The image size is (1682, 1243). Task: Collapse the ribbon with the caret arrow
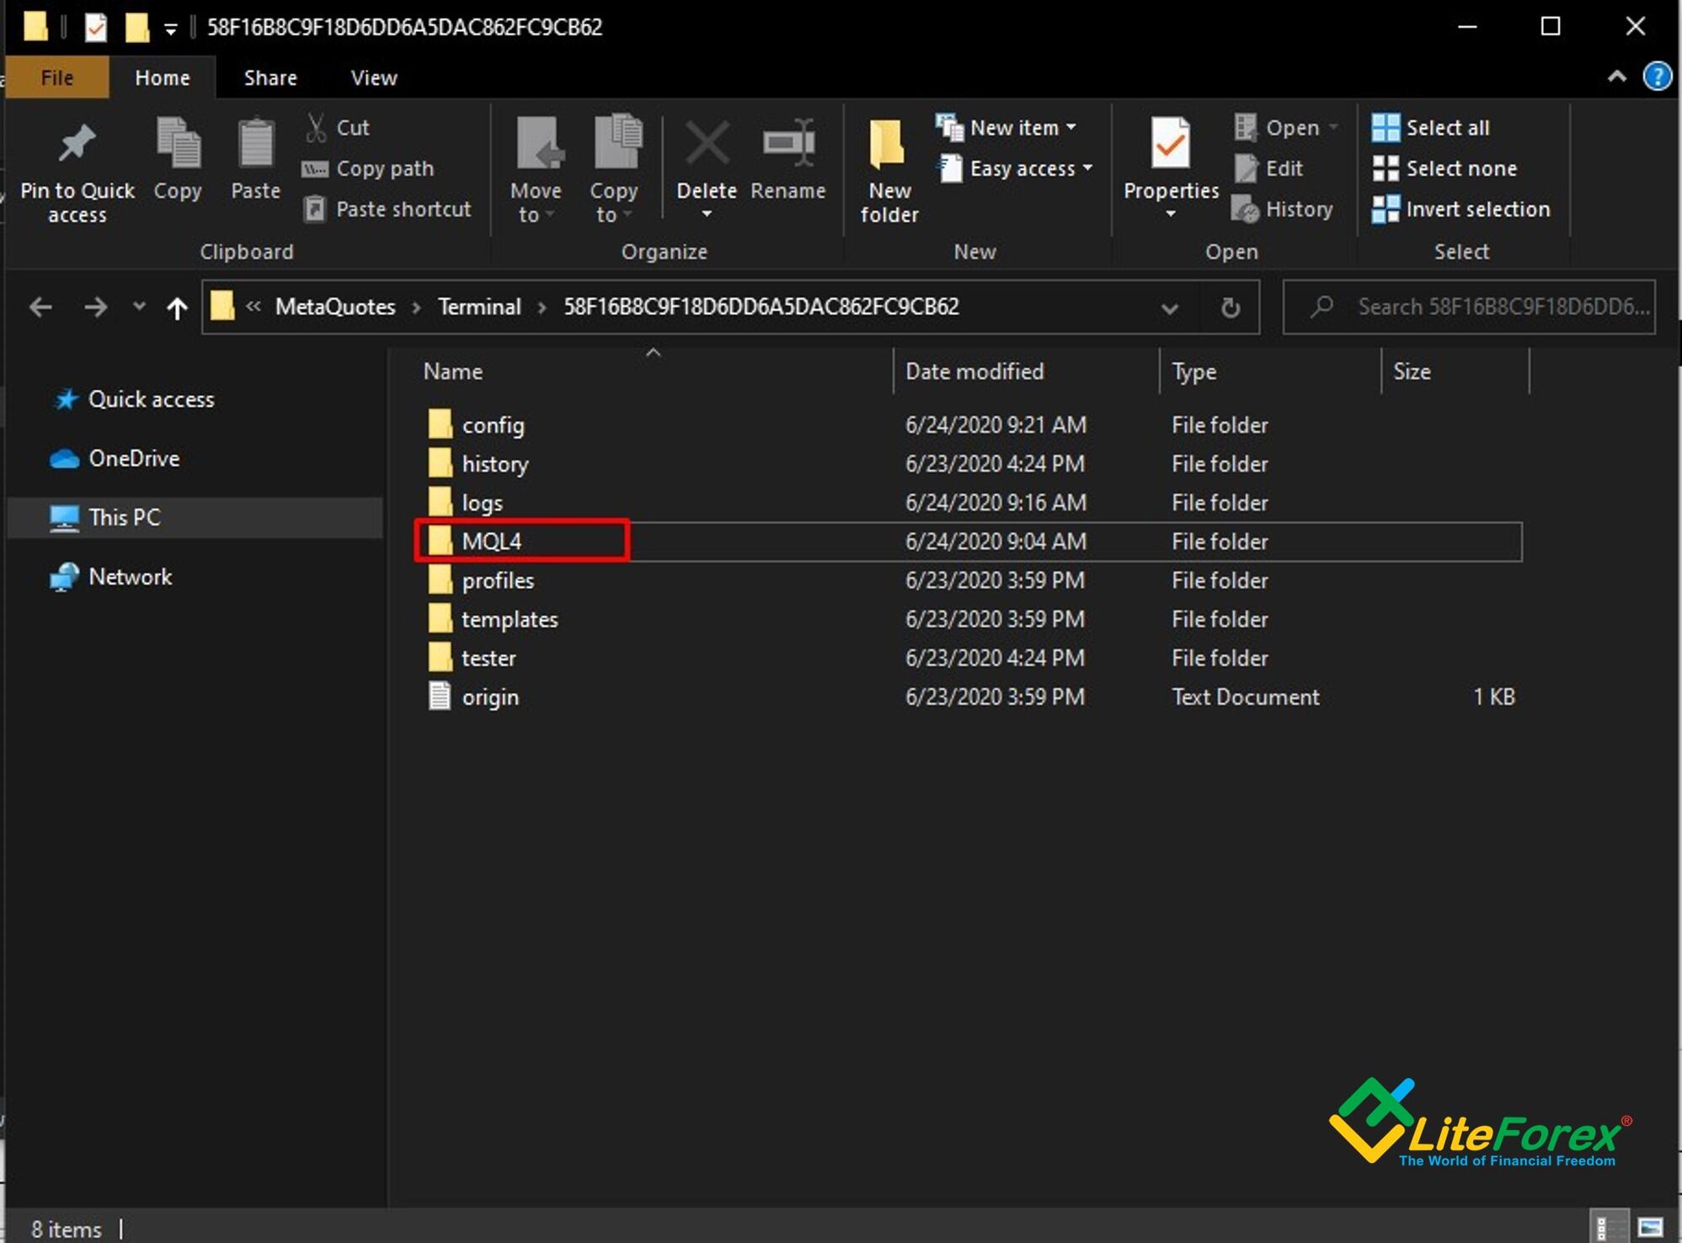pos(1616,77)
